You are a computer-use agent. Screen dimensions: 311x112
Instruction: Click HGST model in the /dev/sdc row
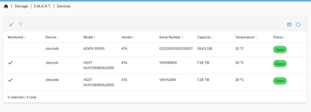pyautogui.click(x=99, y=65)
